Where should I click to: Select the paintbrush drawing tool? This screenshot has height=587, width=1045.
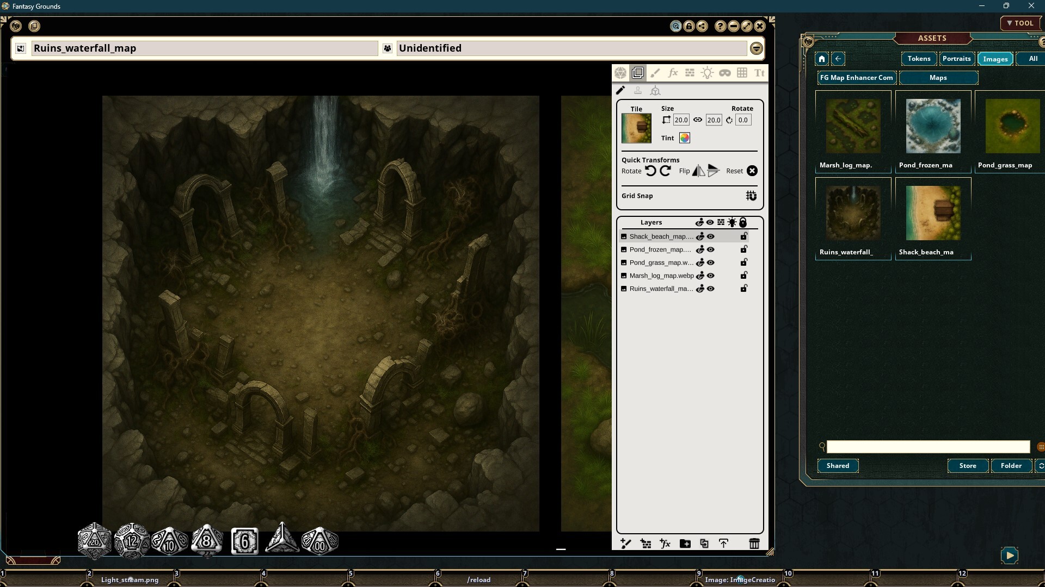(656, 72)
